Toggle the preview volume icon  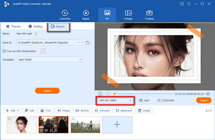[x=208, y=94]
